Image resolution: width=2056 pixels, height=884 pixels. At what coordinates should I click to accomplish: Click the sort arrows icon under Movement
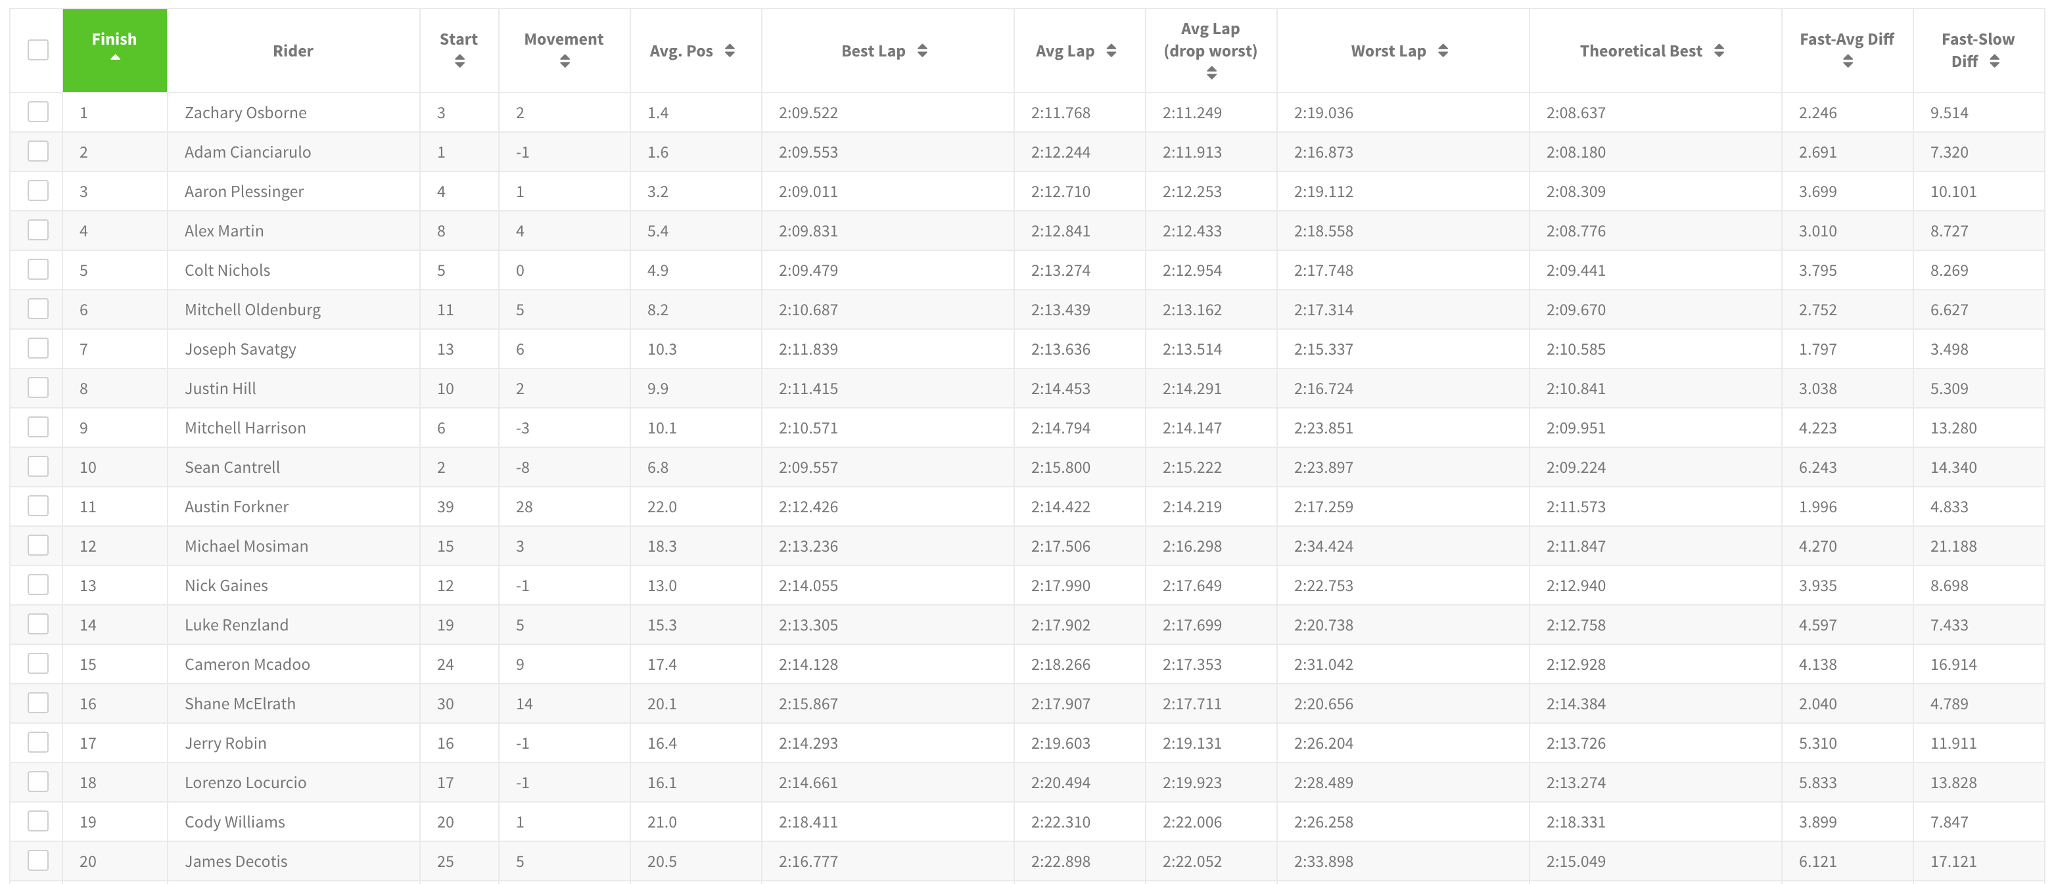tap(564, 62)
